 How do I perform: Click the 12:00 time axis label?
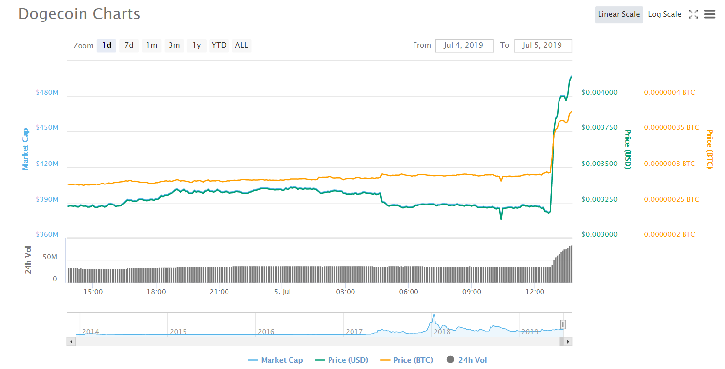[x=535, y=292]
